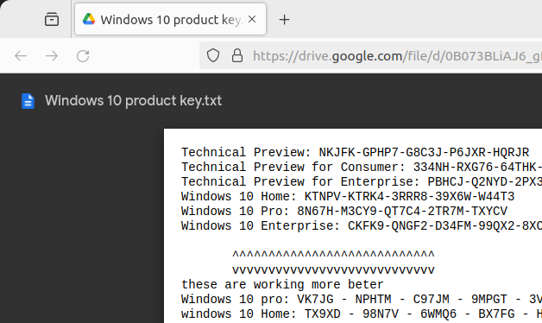Click the Windows 10 product key.txt title
Image resolution: width=542 pixels, height=323 pixels.
coord(133,101)
